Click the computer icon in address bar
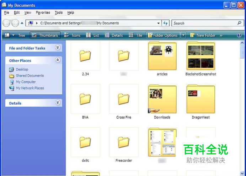246x176 pixels. point(31,23)
